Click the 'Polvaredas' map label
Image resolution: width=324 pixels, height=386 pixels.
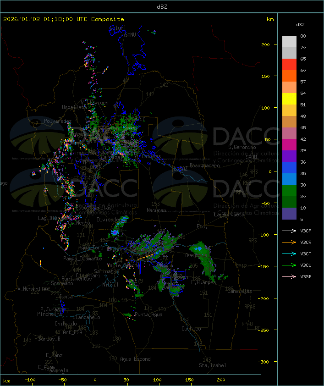[58, 121]
